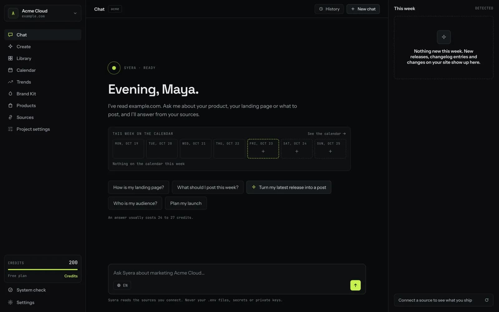Choose the How is my landing page? prompt

click(138, 187)
